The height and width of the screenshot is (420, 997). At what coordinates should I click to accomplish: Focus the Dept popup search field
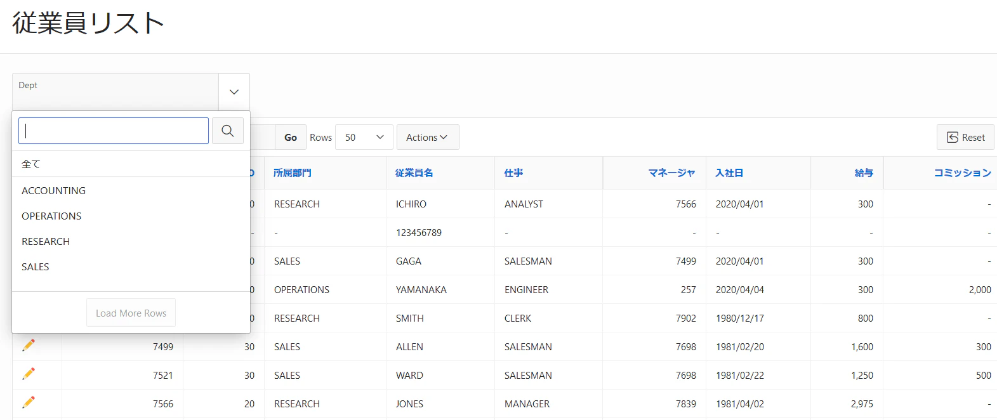tap(114, 131)
